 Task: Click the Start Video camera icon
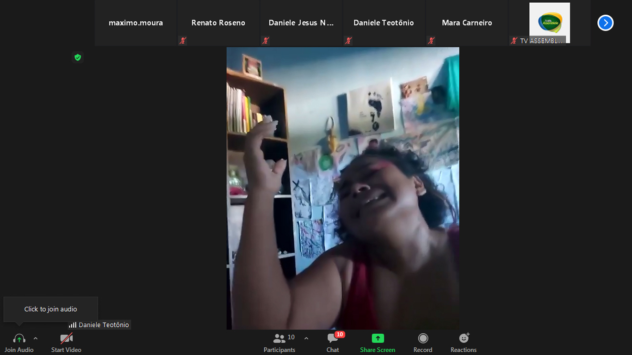[x=66, y=339]
